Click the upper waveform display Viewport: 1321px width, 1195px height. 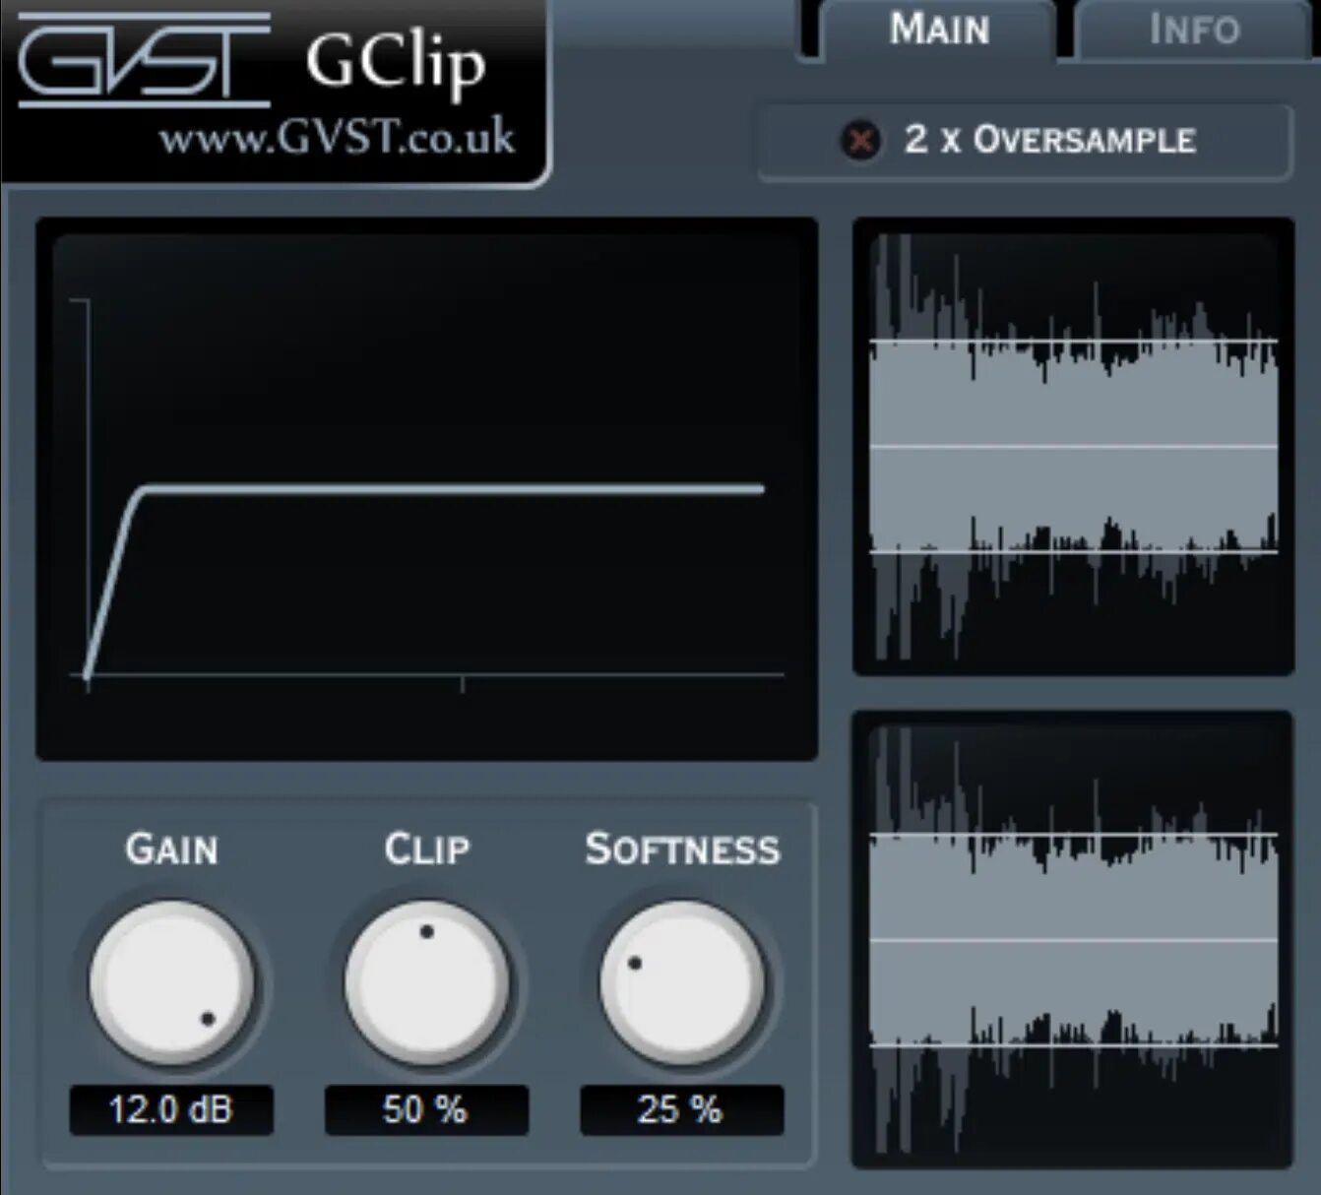(x=1073, y=447)
